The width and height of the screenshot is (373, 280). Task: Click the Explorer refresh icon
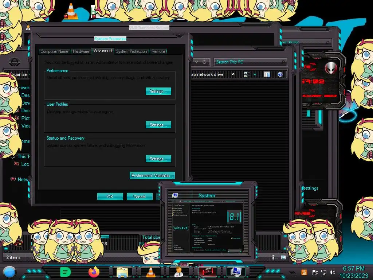pos(204,62)
